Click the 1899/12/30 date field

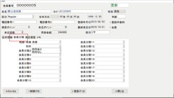(95, 17)
